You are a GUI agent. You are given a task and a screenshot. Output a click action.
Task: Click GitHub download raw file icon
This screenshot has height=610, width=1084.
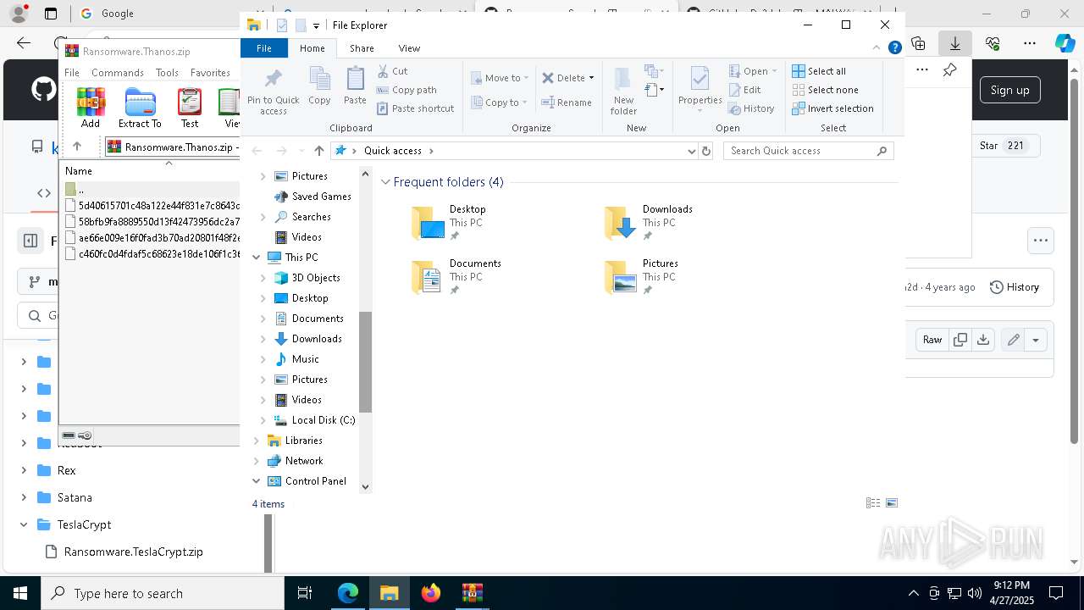pyautogui.click(x=983, y=340)
